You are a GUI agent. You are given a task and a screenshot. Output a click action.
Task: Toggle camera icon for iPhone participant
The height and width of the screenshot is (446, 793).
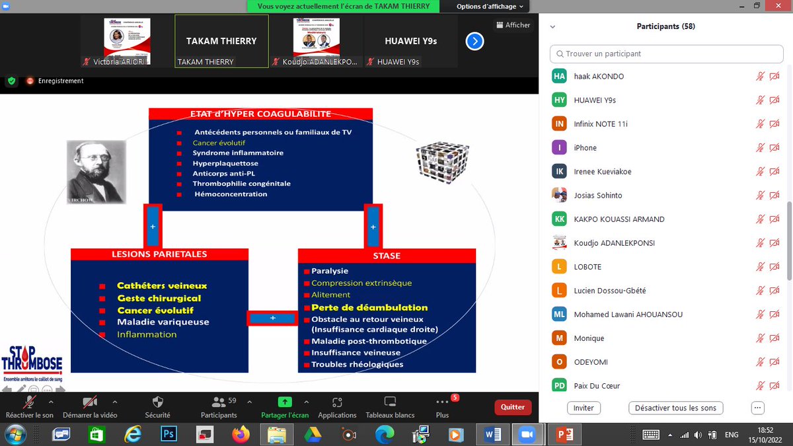click(775, 148)
